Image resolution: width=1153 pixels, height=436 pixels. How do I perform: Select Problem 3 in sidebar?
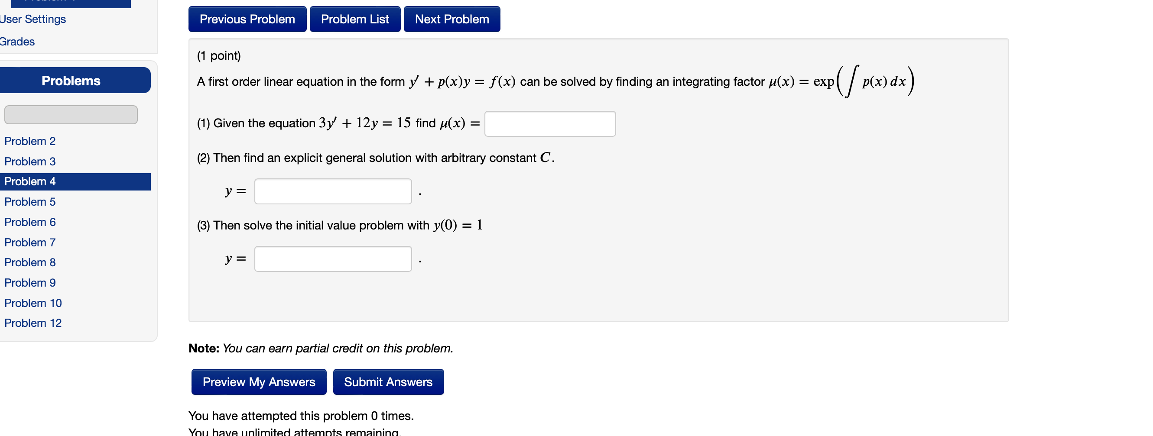point(30,161)
